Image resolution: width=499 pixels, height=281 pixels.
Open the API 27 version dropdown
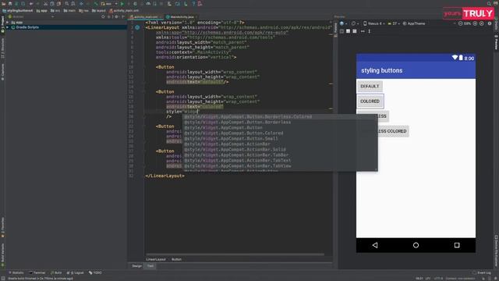[394, 23]
